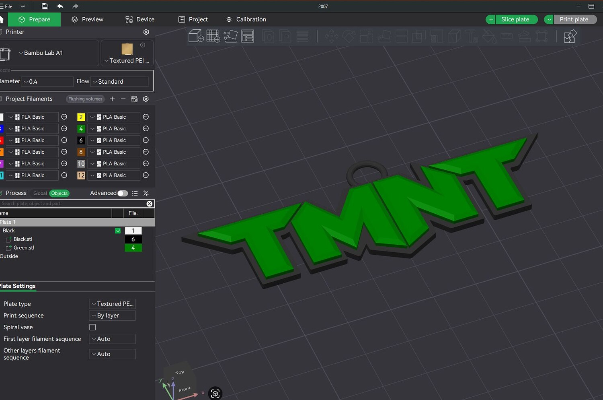This screenshot has width=603, height=400.
Task: Select the Lay on face tool
Action: 384,37
